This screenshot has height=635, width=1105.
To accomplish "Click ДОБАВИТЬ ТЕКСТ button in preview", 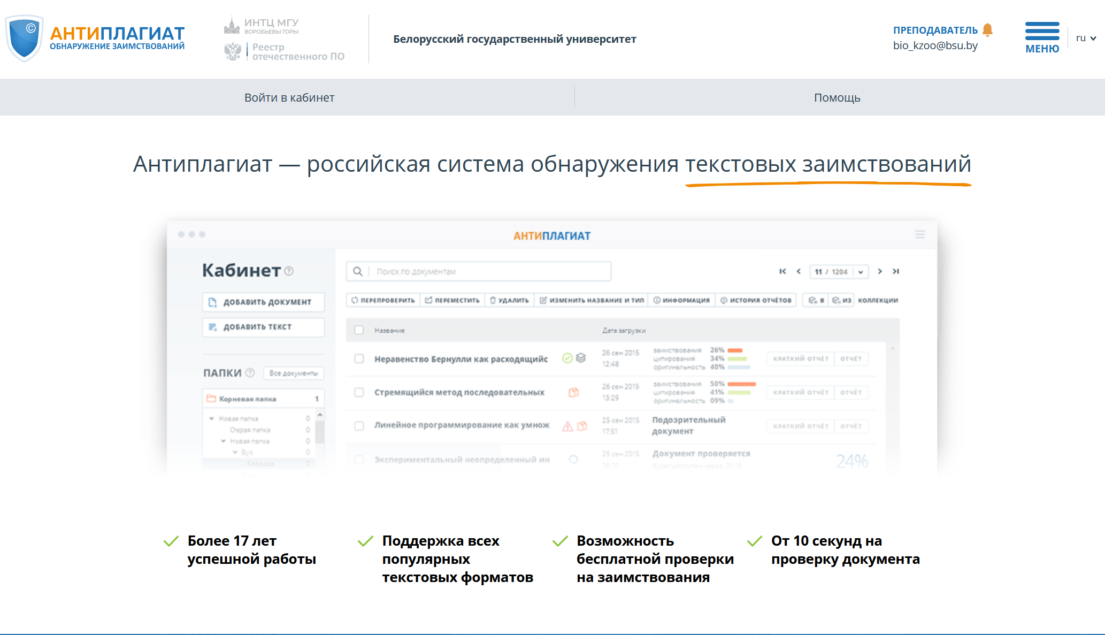I will [264, 327].
